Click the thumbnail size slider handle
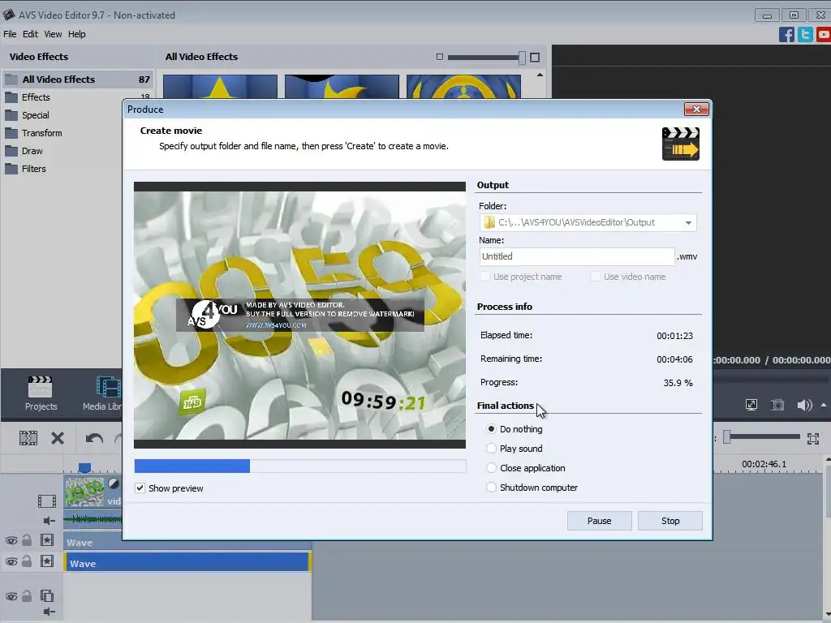831x623 pixels. [x=522, y=58]
